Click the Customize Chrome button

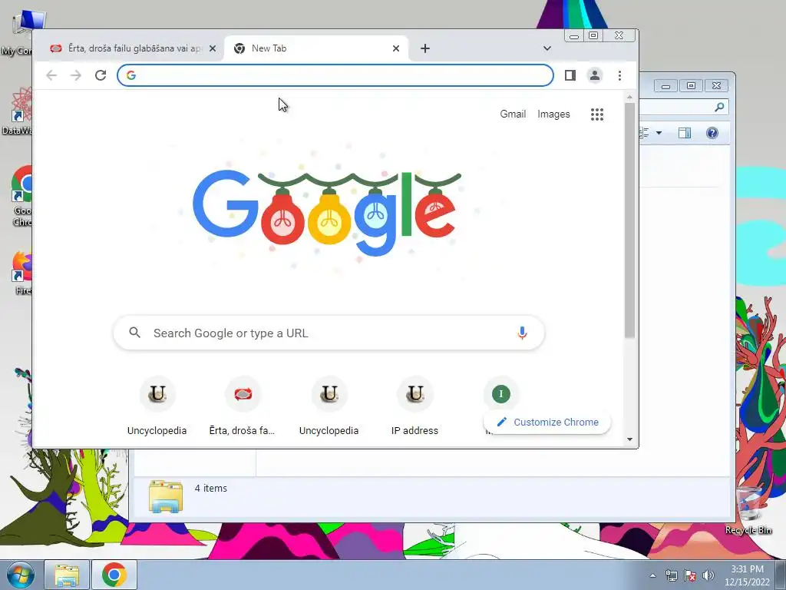[547, 423]
